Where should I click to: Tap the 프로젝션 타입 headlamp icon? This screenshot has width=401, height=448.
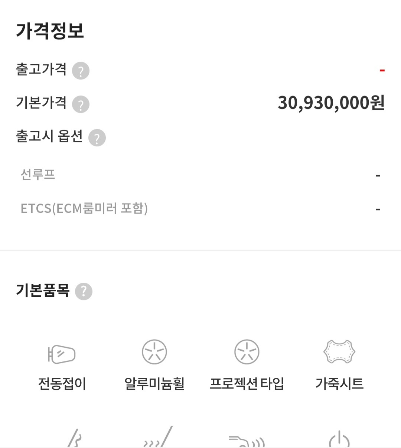[247, 352]
